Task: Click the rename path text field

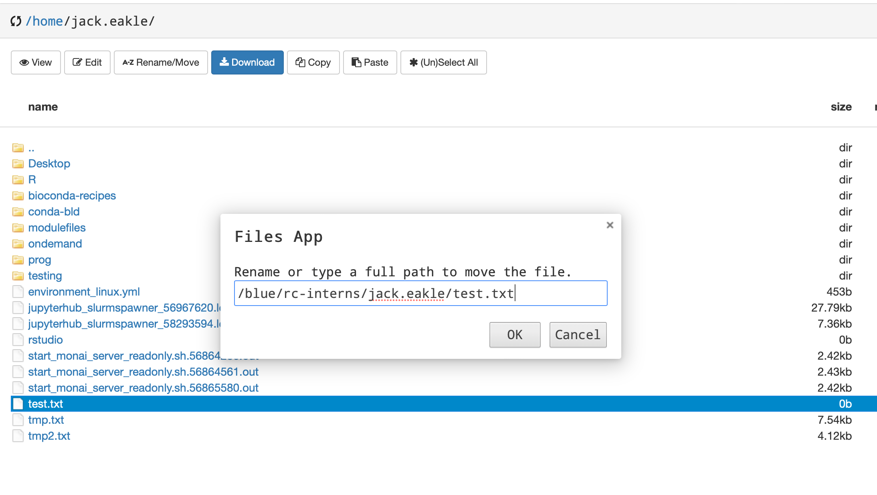Action: (420, 294)
